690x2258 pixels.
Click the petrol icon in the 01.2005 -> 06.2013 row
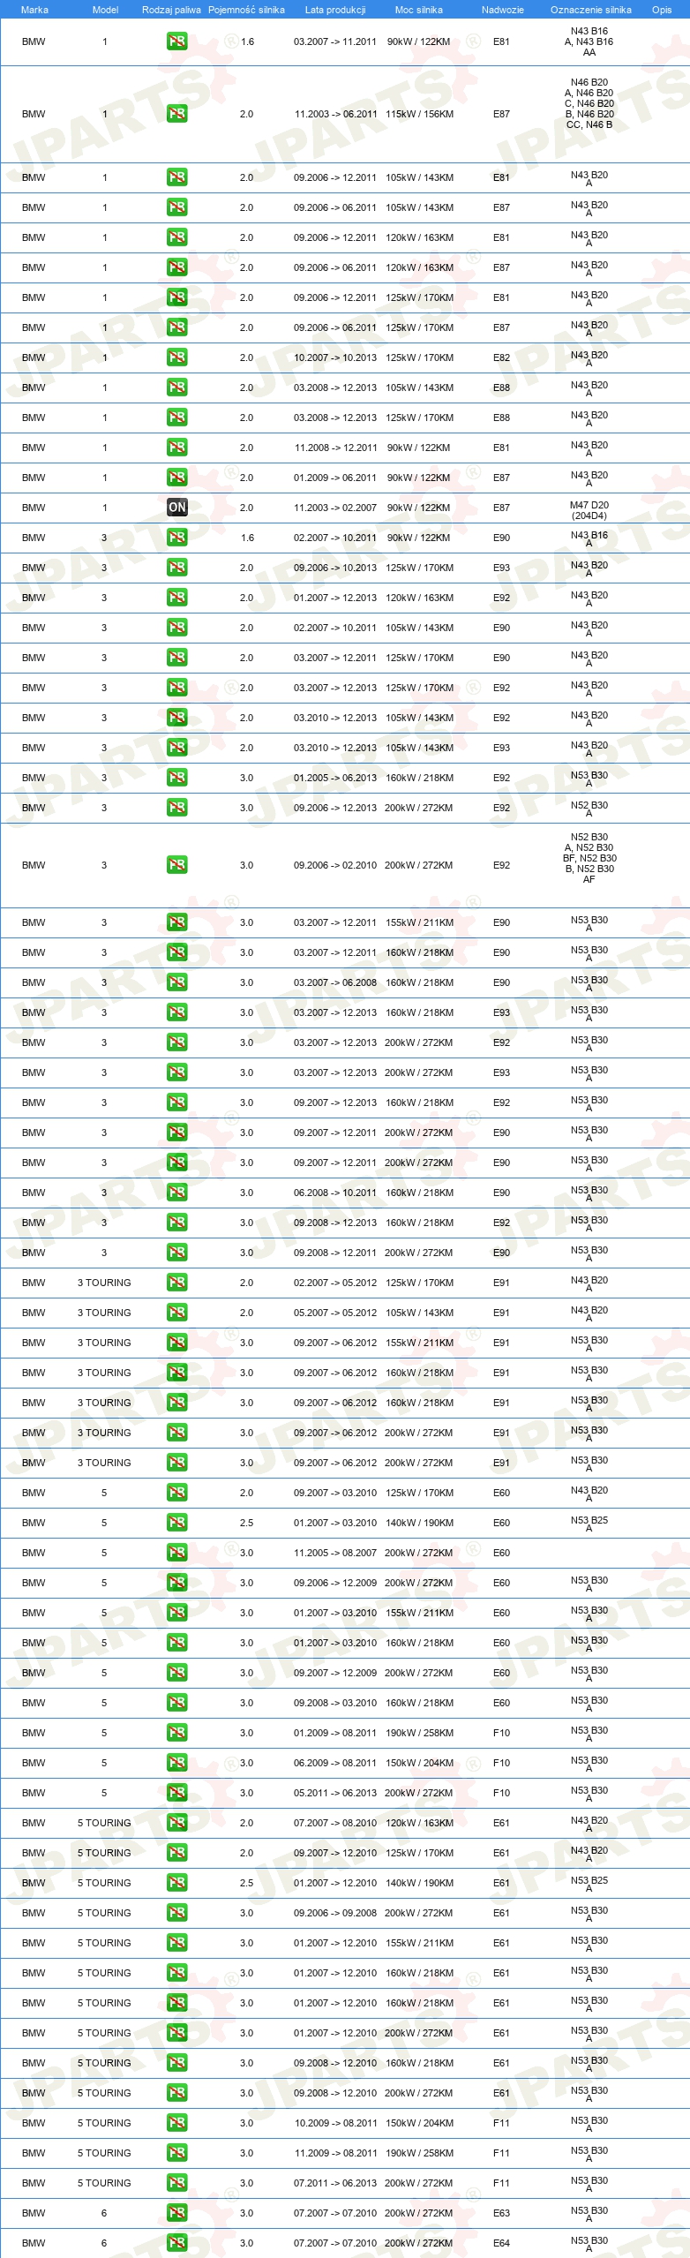pyautogui.click(x=176, y=778)
